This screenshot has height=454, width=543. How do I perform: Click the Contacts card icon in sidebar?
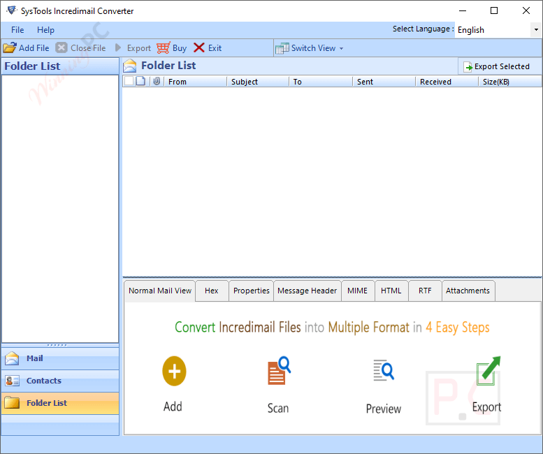click(12, 381)
